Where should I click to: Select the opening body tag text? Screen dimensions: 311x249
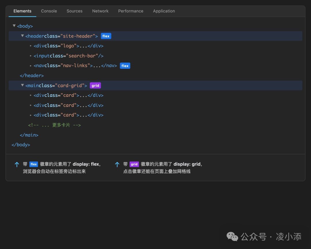[25, 26]
